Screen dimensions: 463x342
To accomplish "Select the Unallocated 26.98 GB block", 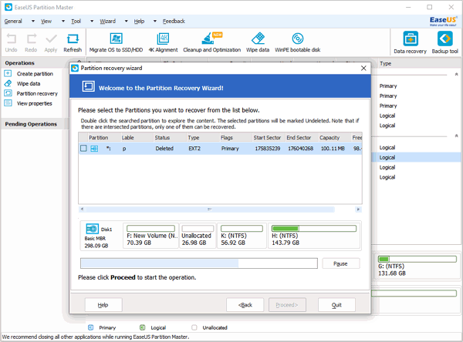I will point(198,236).
